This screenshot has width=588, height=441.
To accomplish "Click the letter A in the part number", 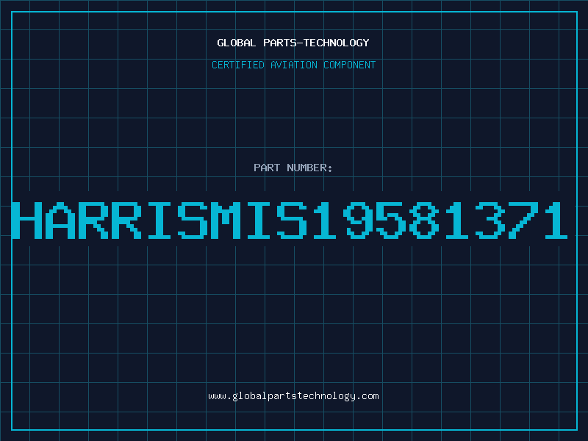I will (x=60, y=220).
